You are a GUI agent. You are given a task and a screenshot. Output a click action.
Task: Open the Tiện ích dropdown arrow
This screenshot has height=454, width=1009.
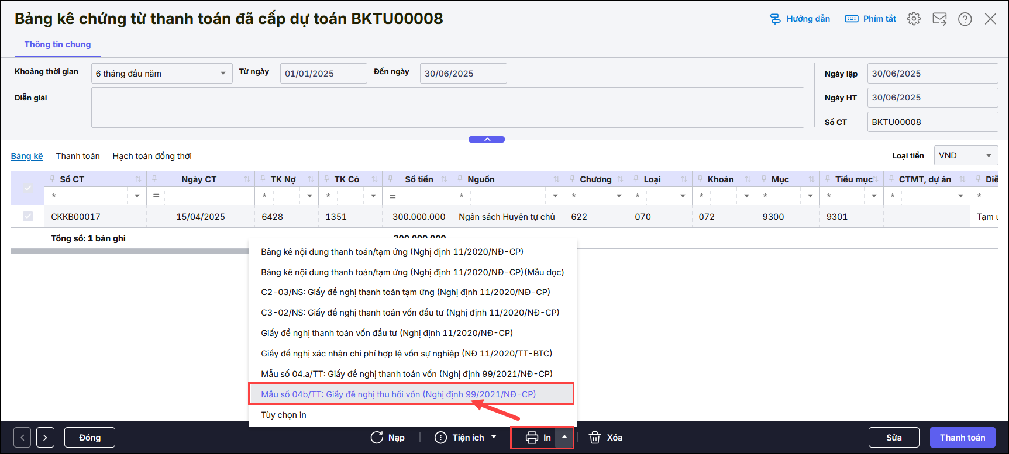coord(494,437)
